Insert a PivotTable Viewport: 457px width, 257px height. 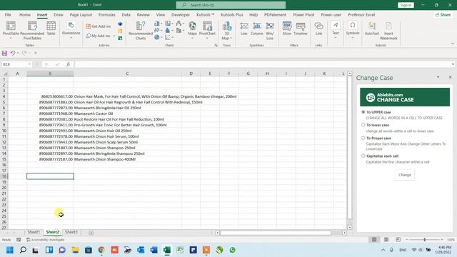click(x=11, y=30)
